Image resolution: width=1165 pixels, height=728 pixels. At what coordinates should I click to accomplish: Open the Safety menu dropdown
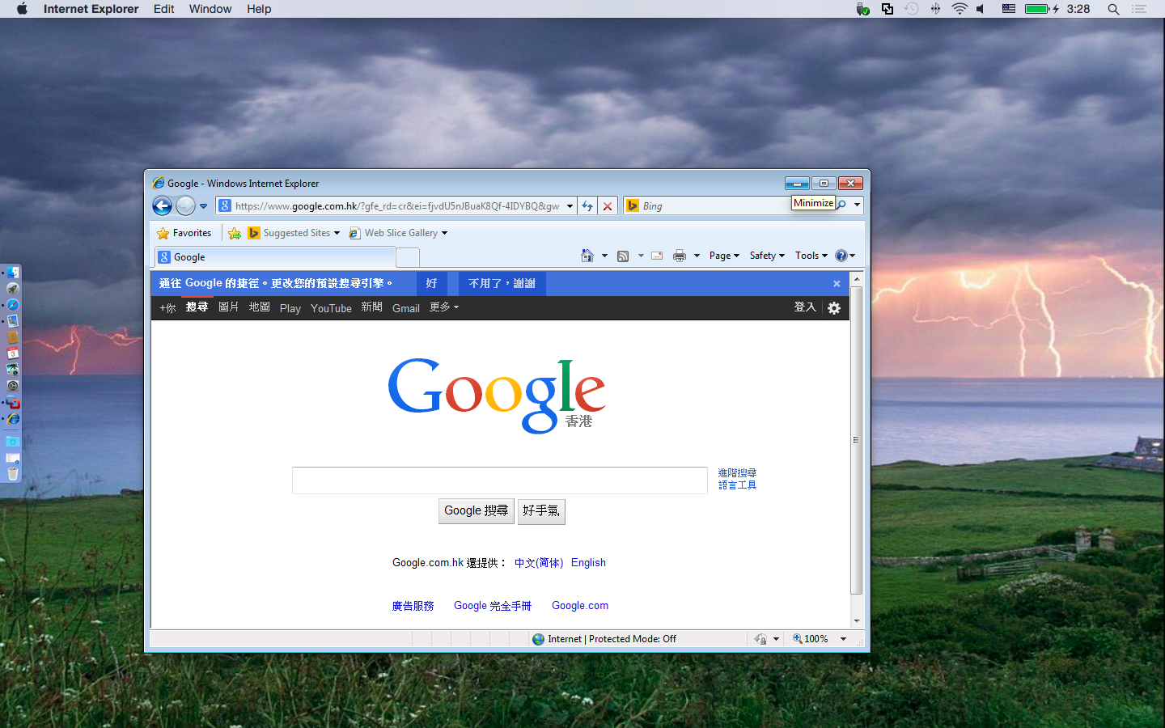767,256
